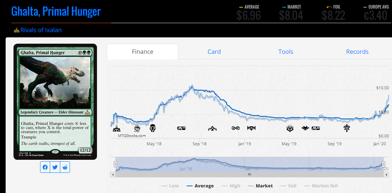Click the MARKET $8.04 price stat
This screenshot has height=193, width=392.
pos(291,13)
